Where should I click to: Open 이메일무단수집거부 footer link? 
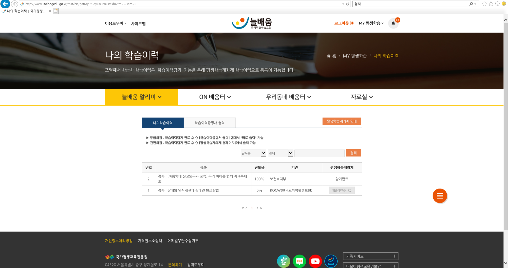pos(183,241)
